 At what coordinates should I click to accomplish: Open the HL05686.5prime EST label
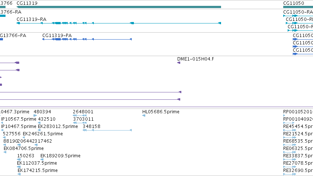[161, 112]
